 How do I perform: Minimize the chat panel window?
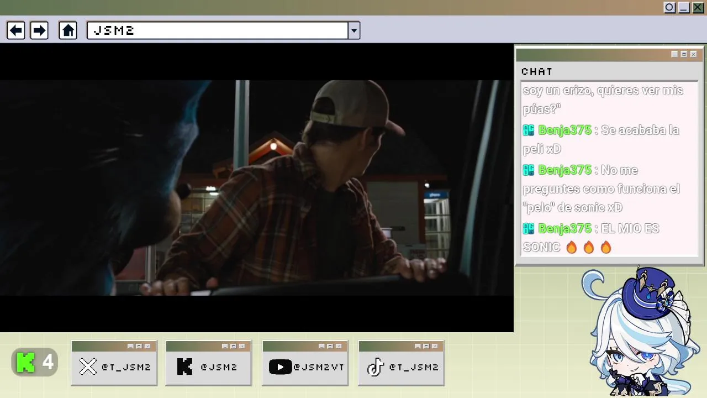point(674,54)
